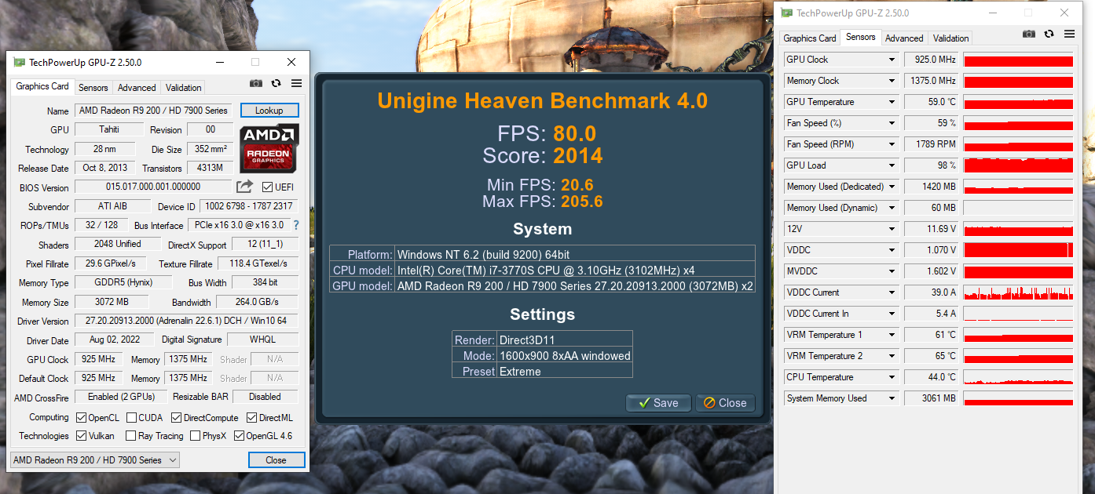The height and width of the screenshot is (494, 1095).
Task: Switch to Validation tab in left GPU-Z window
Action: (x=184, y=88)
